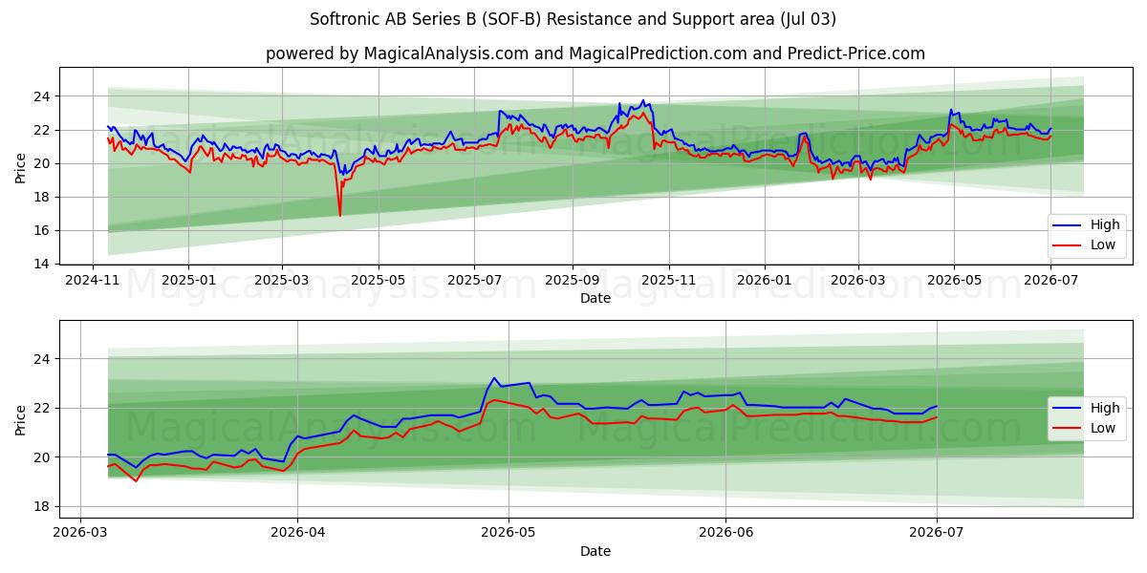This screenshot has width=1147, height=573.
Task: Click the '18' y-axis tick on lower chart
Action: click(44, 506)
